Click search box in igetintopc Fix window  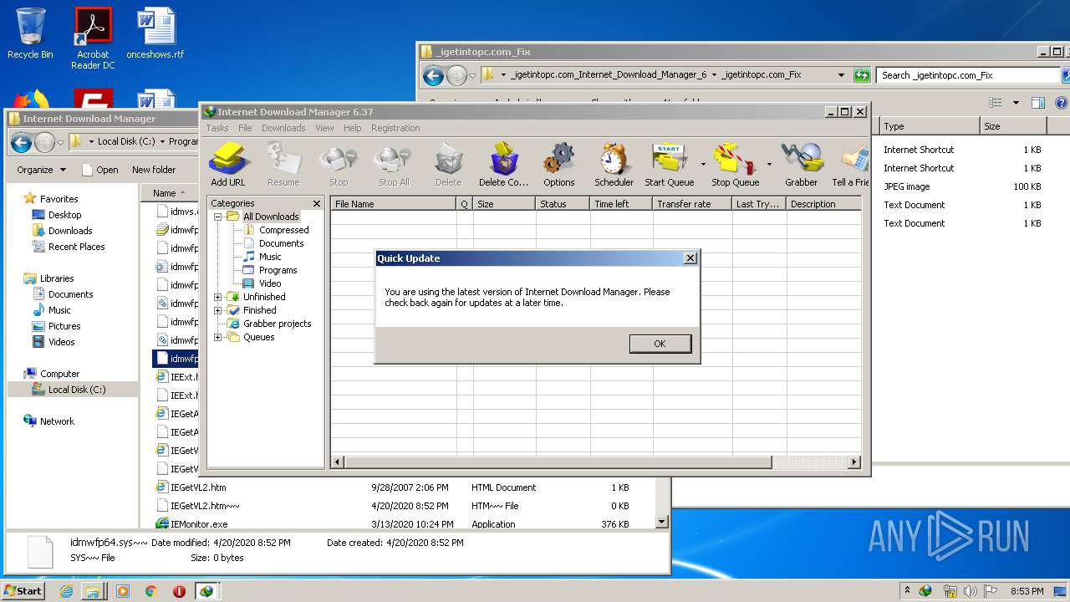pyautogui.click(x=967, y=75)
